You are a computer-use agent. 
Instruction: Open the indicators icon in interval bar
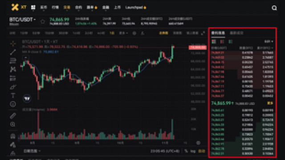(143, 33)
